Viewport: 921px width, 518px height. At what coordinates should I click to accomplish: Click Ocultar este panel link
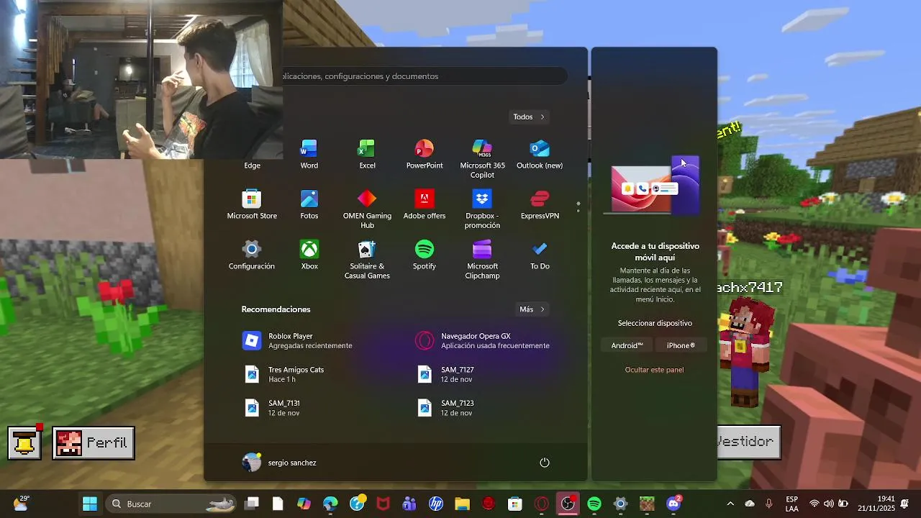click(x=654, y=370)
